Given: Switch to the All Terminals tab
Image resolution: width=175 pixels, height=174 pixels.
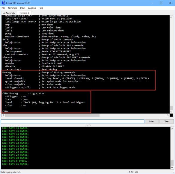Looking at the screenshot, I should pyautogui.click(x=9, y=13).
